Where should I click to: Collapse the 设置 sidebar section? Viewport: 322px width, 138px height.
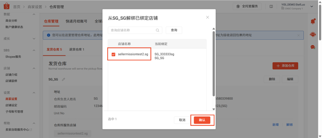(34, 93)
